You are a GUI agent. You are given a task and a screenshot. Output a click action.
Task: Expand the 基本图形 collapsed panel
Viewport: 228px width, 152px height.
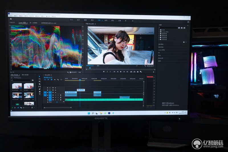coord(161,44)
